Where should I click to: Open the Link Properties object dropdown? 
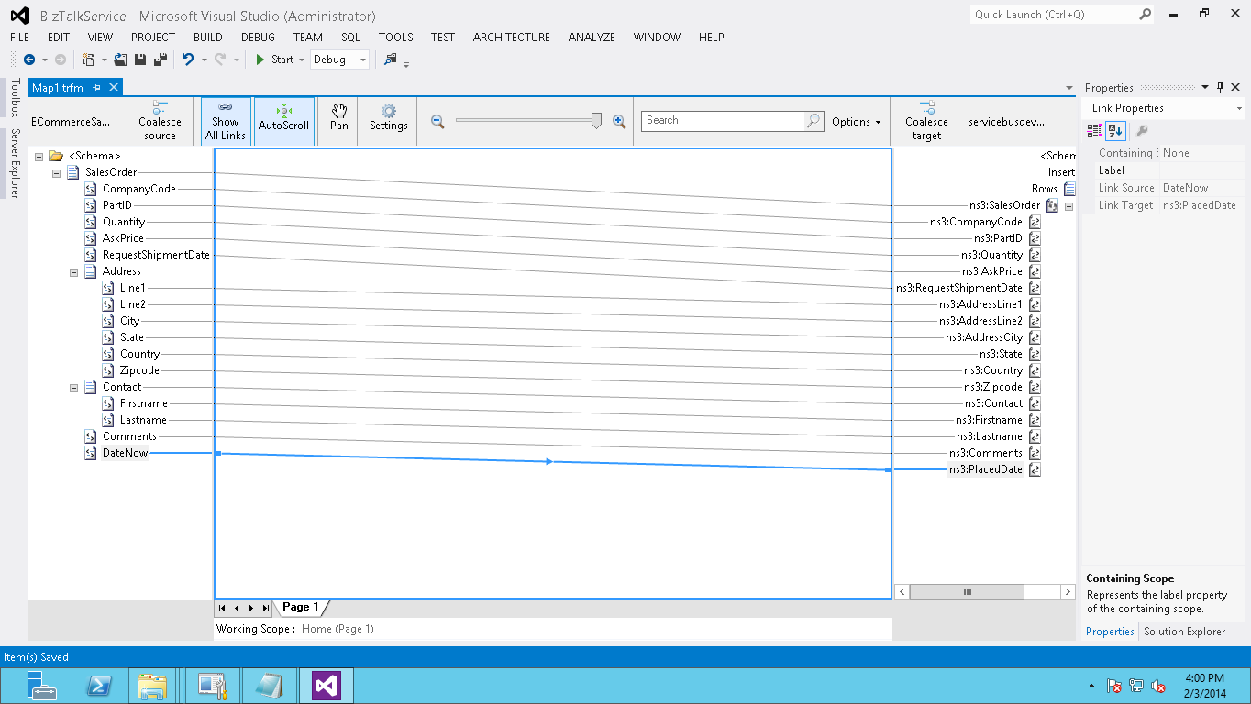point(1240,108)
